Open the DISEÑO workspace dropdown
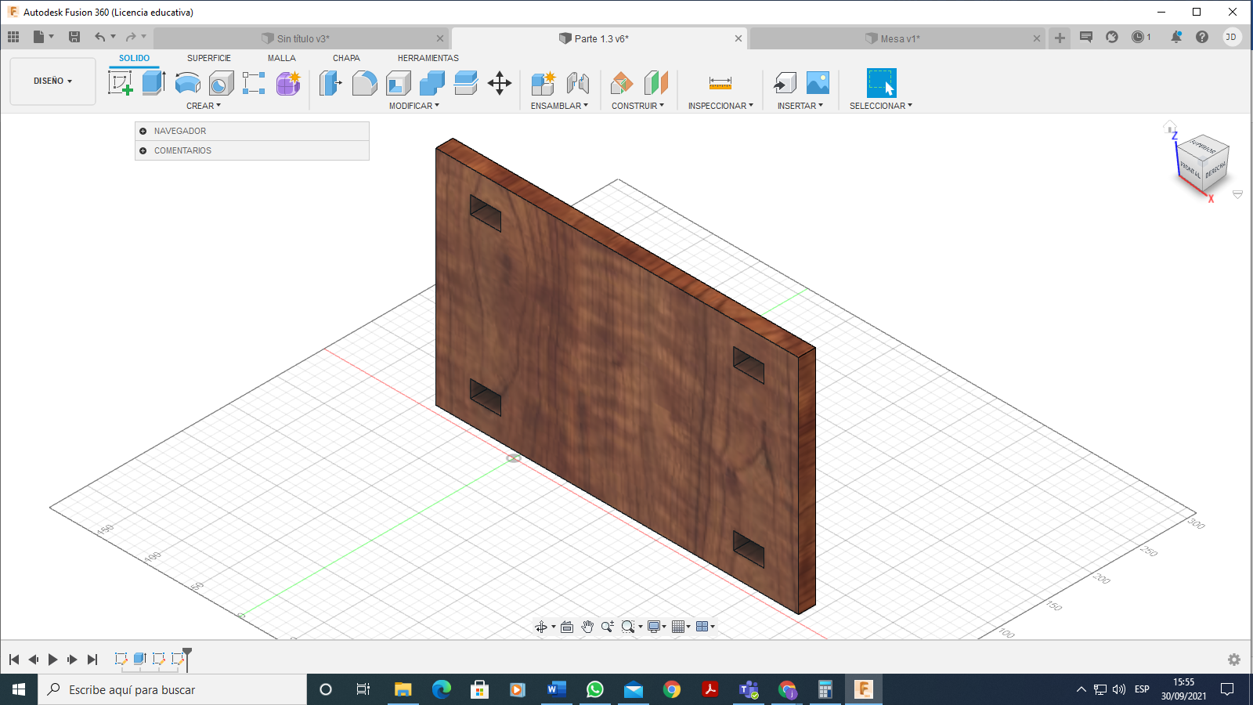 tap(52, 81)
